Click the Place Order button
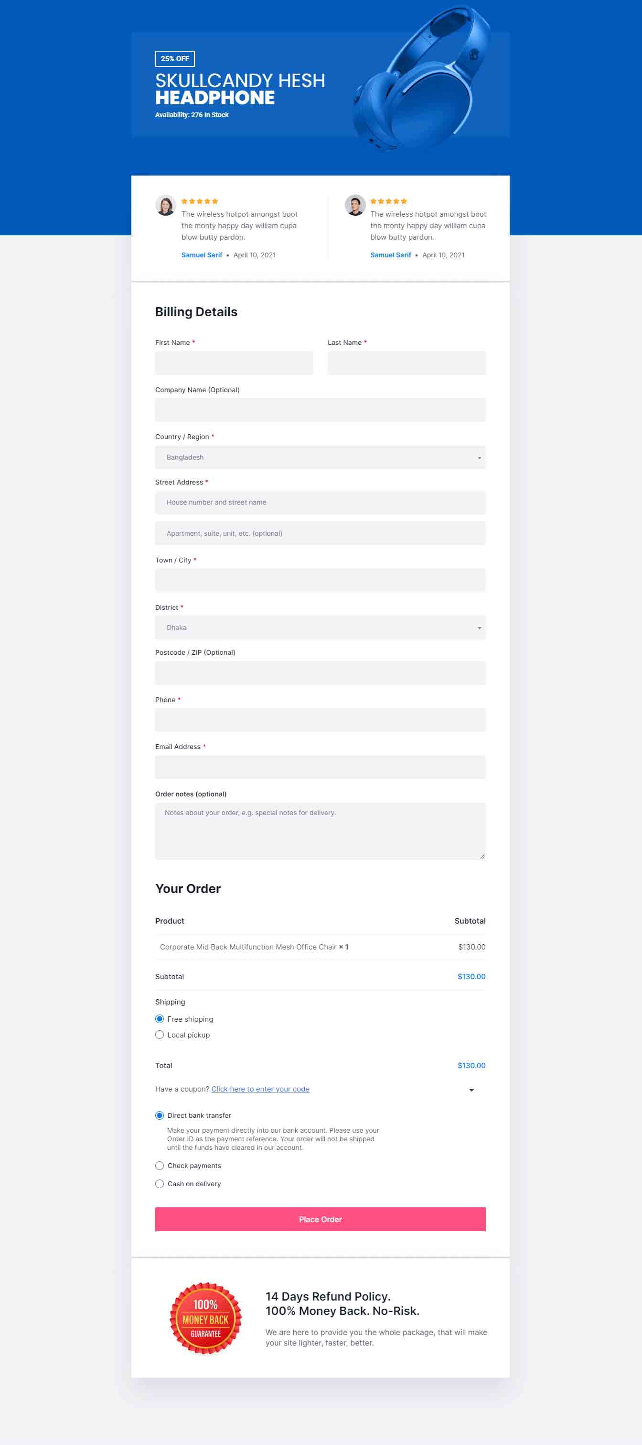This screenshot has height=1445, width=642. coord(321,1219)
